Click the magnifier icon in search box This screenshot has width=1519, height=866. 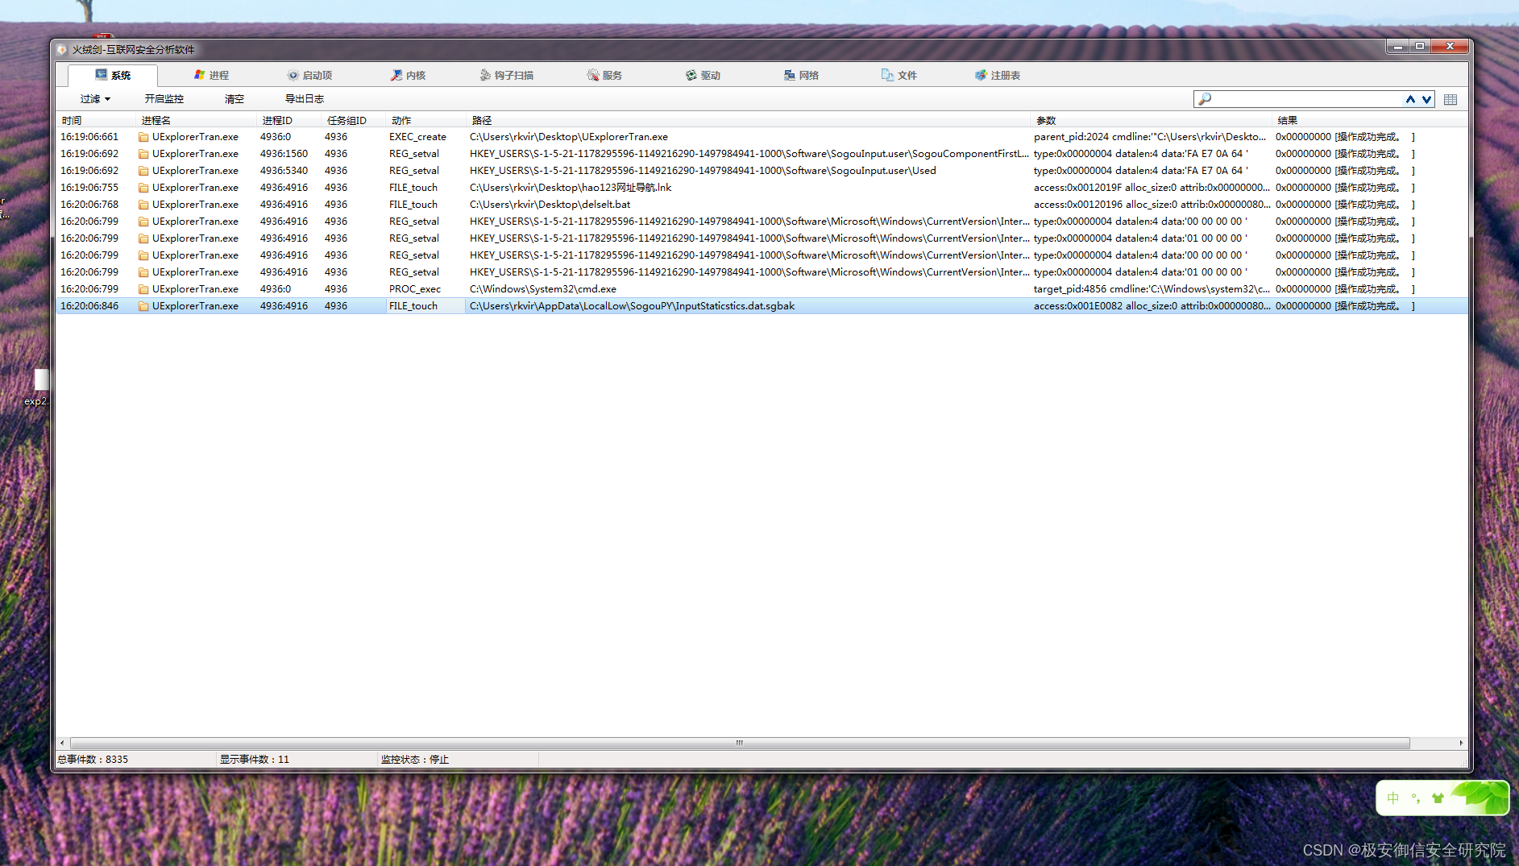1205,99
